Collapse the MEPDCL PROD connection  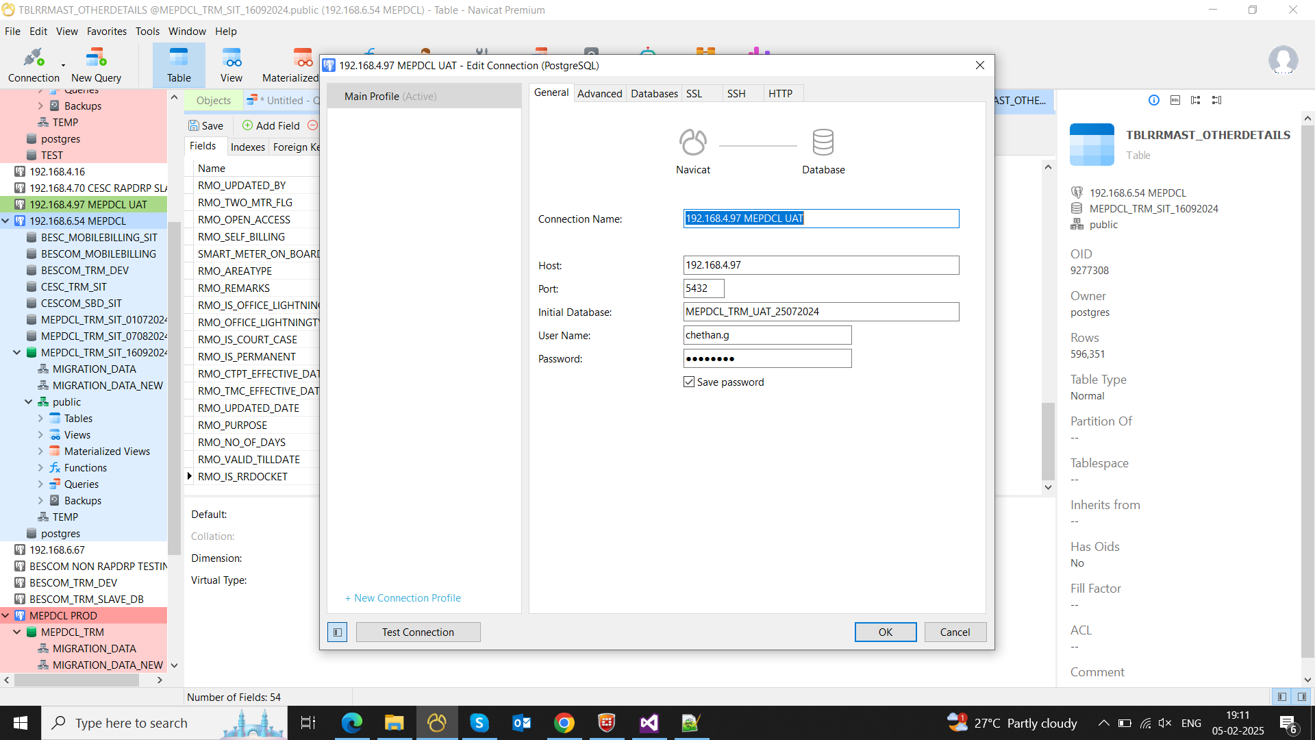coord(5,616)
